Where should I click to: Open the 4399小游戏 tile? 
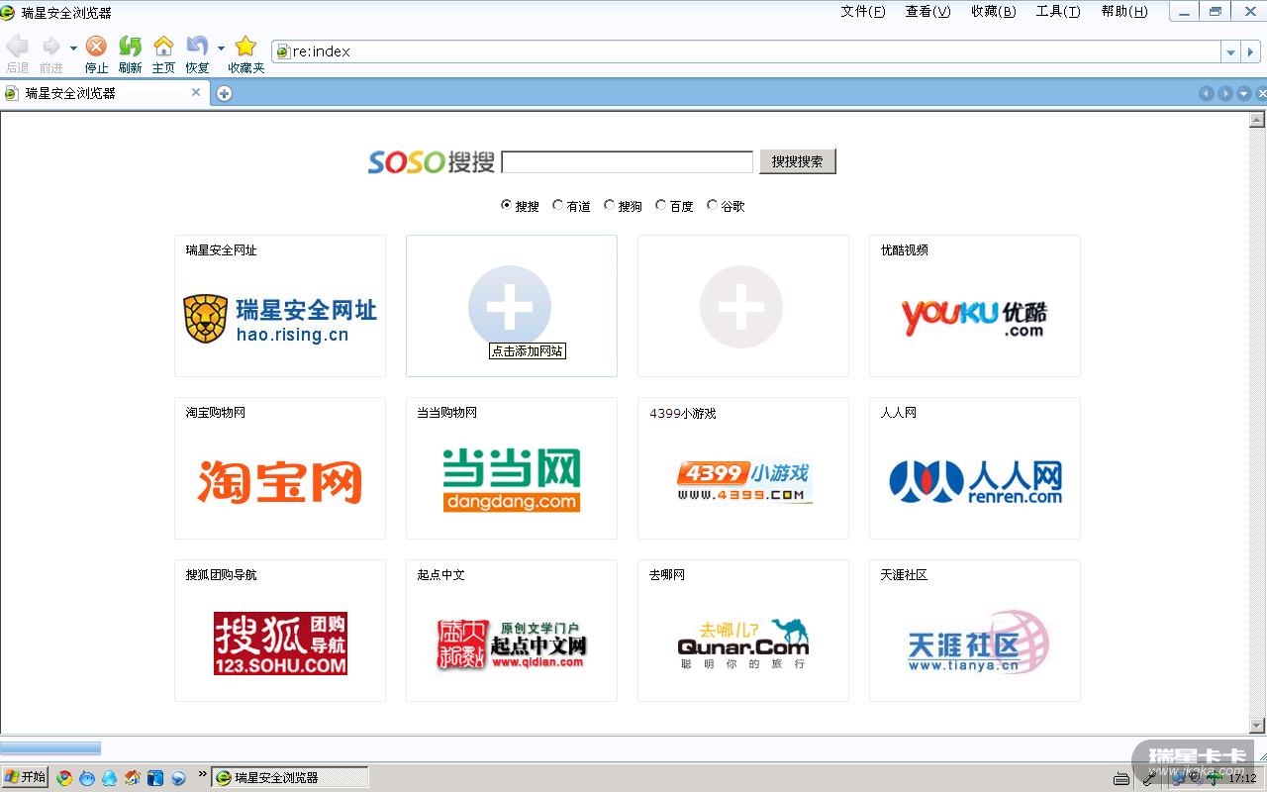click(743, 468)
